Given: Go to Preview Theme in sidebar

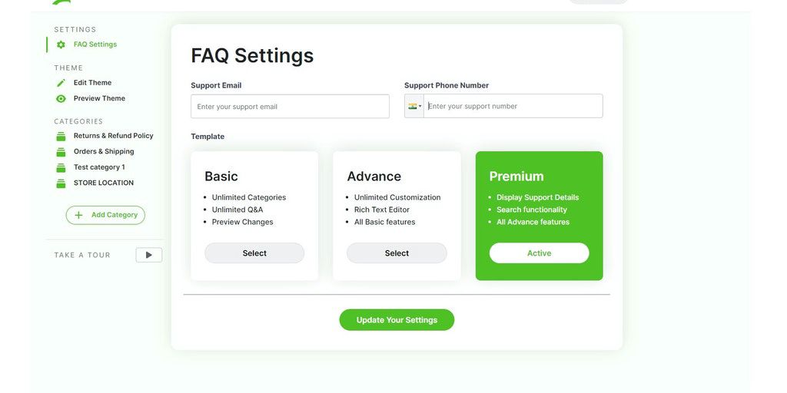Looking at the screenshot, I should [x=99, y=98].
